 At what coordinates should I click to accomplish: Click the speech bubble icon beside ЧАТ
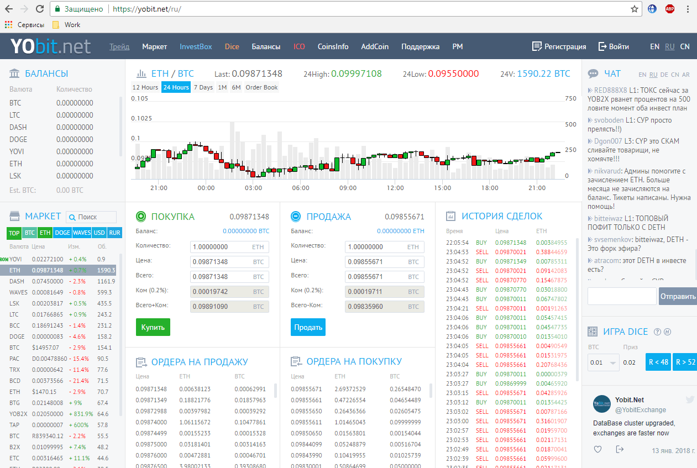(x=593, y=73)
